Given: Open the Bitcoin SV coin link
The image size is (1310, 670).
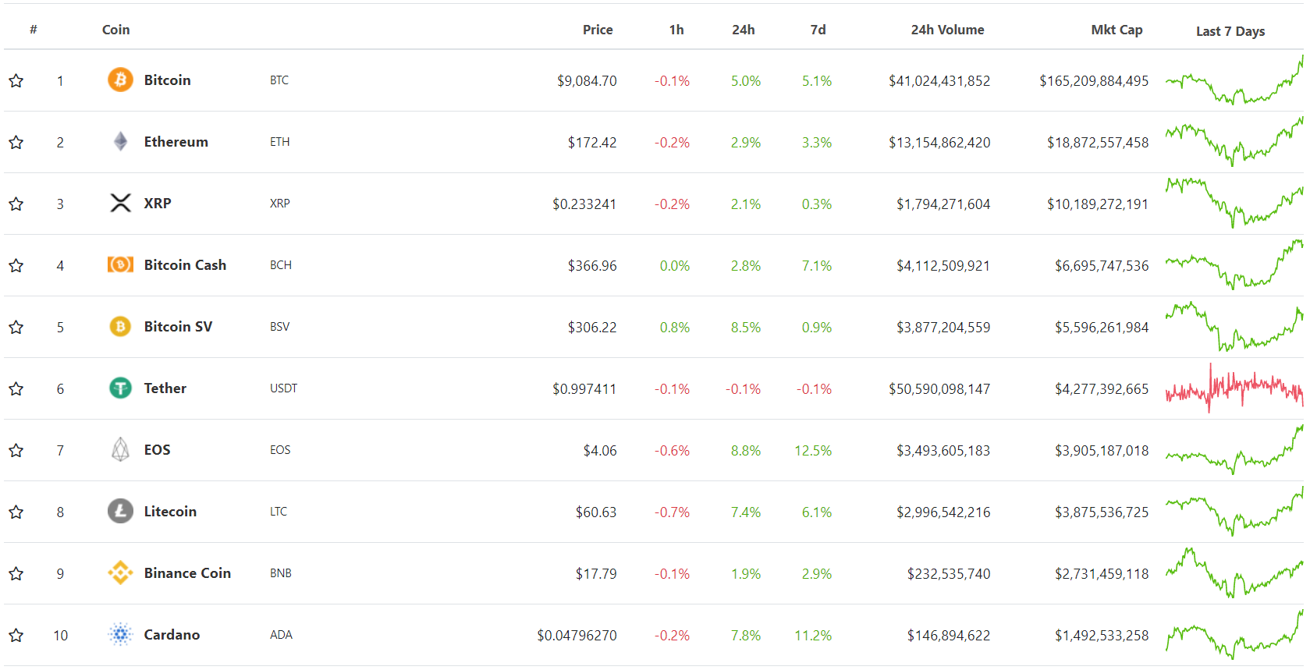Looking at the screenshot, I should tap(178, 326).
